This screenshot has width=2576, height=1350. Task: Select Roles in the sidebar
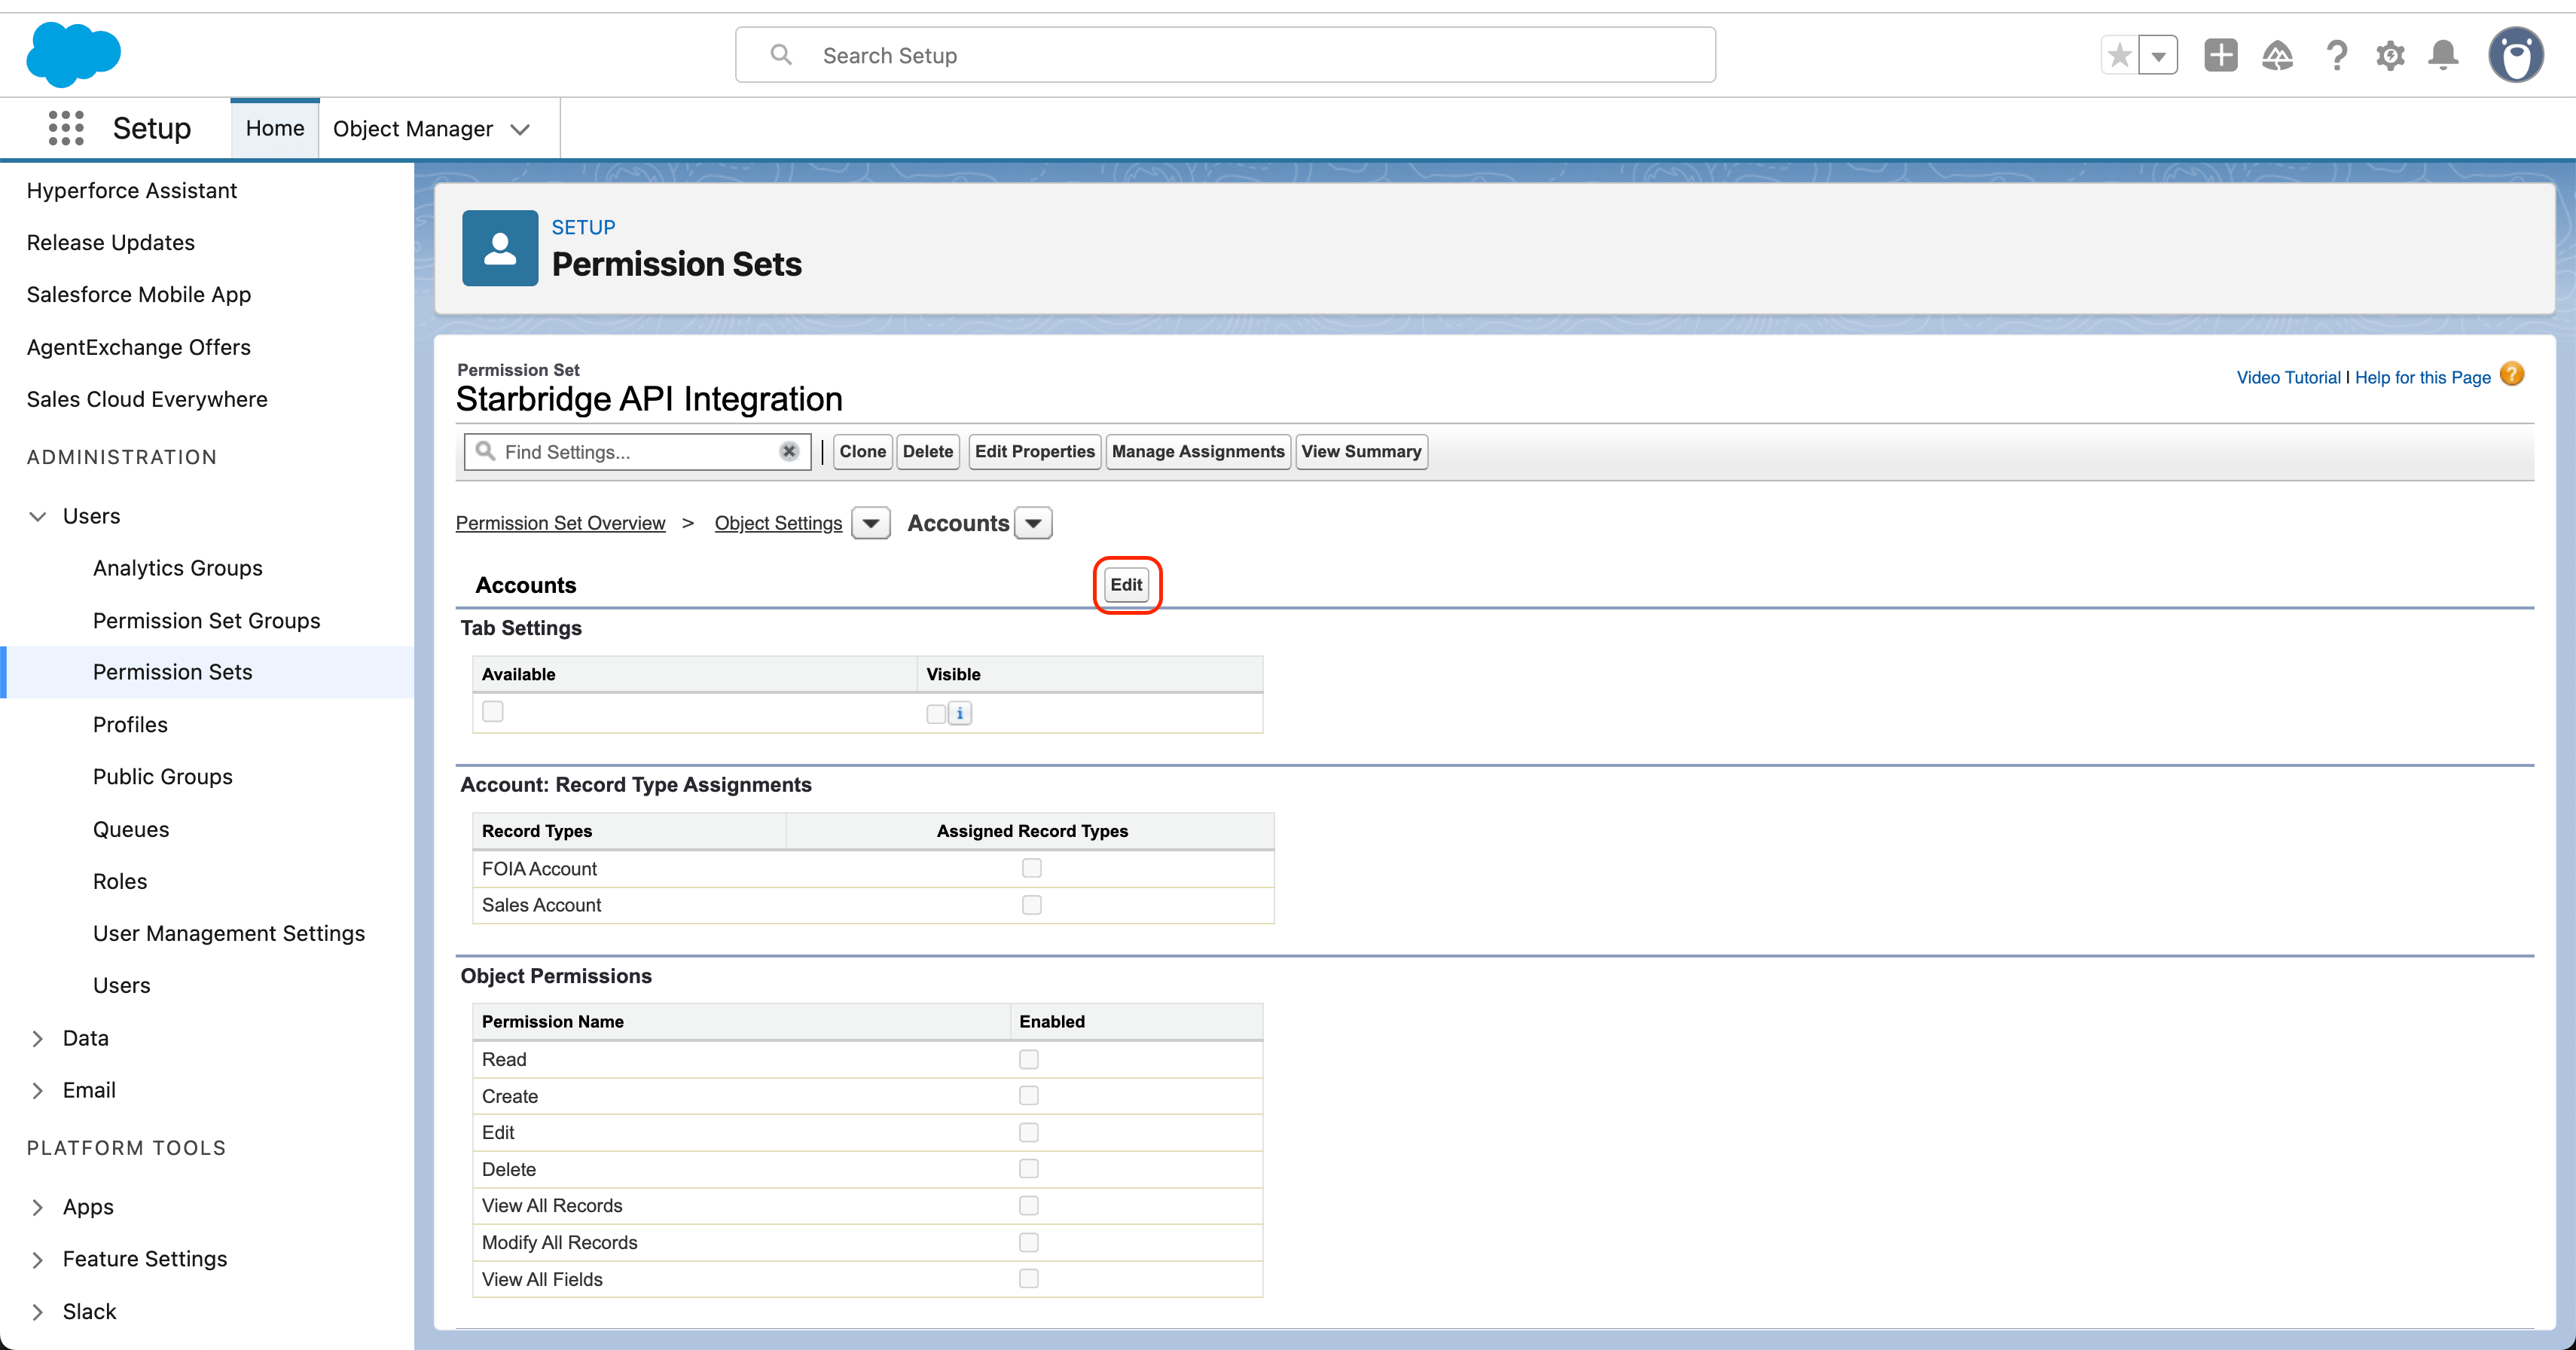(x=119, y=881)
